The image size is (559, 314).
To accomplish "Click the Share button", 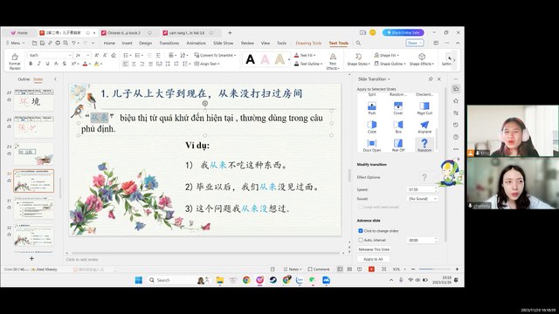I will point(414,43).
